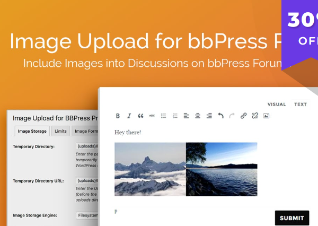Remove link with broken chain icon
The image size is (318, 226).
click(255, 116)
